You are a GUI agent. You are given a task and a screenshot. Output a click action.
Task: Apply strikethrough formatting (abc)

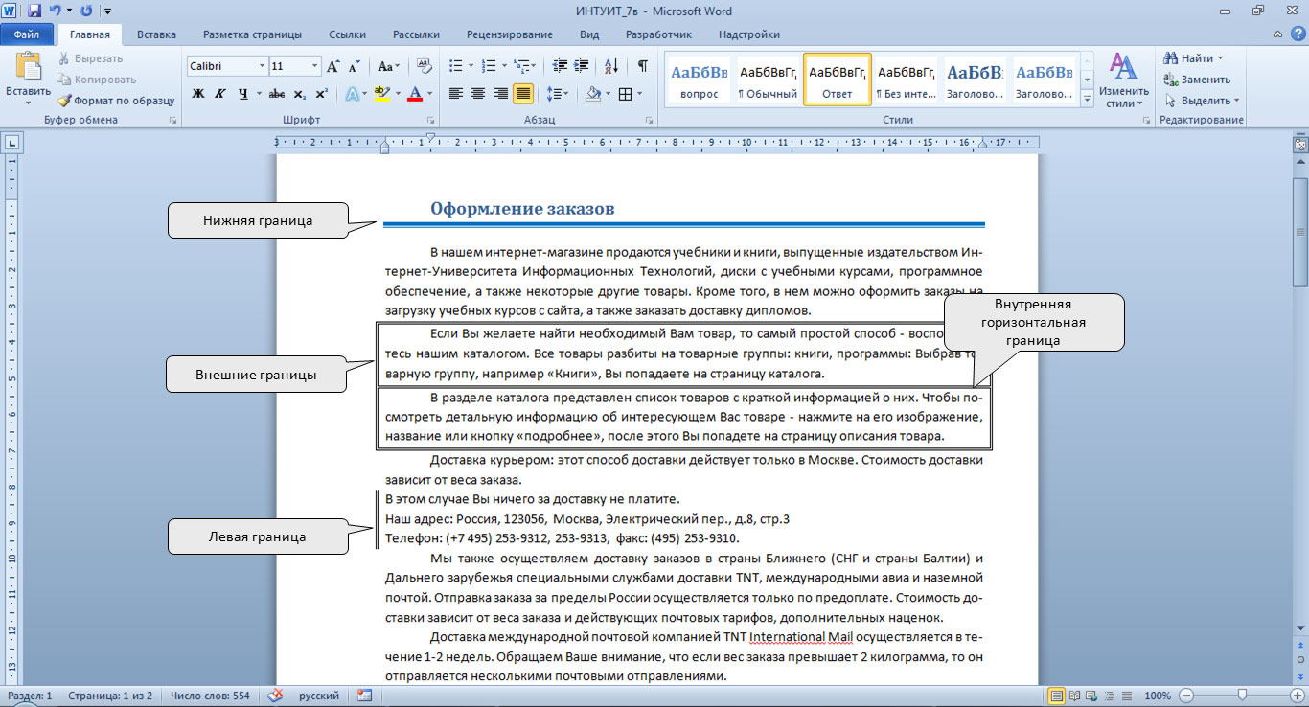tap(277, 94)
